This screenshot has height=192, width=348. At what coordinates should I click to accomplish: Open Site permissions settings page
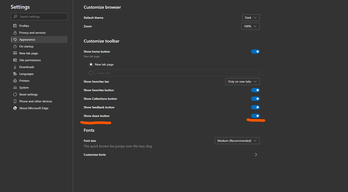[x=30, y=60]
